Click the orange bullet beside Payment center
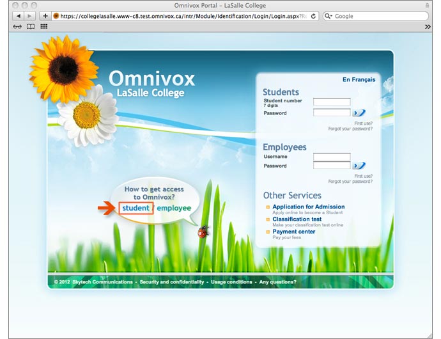441x339 pixels. (268, 232)
